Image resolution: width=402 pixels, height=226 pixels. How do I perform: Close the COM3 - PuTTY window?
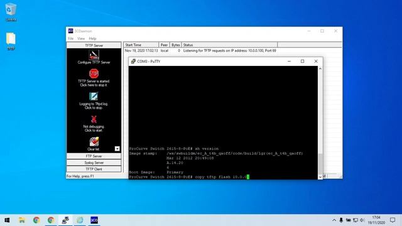click(316, 62)
